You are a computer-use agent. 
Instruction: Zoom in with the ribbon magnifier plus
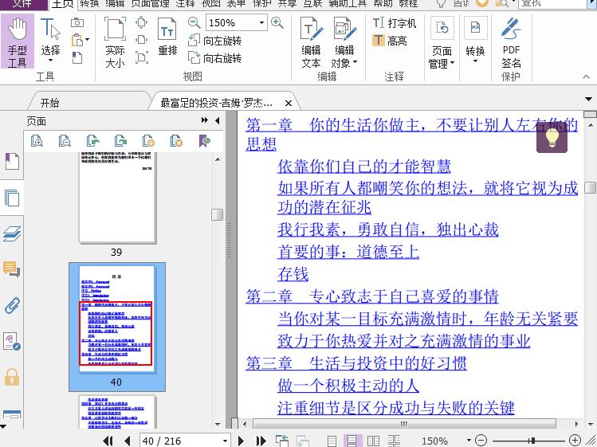pos(277,23)
